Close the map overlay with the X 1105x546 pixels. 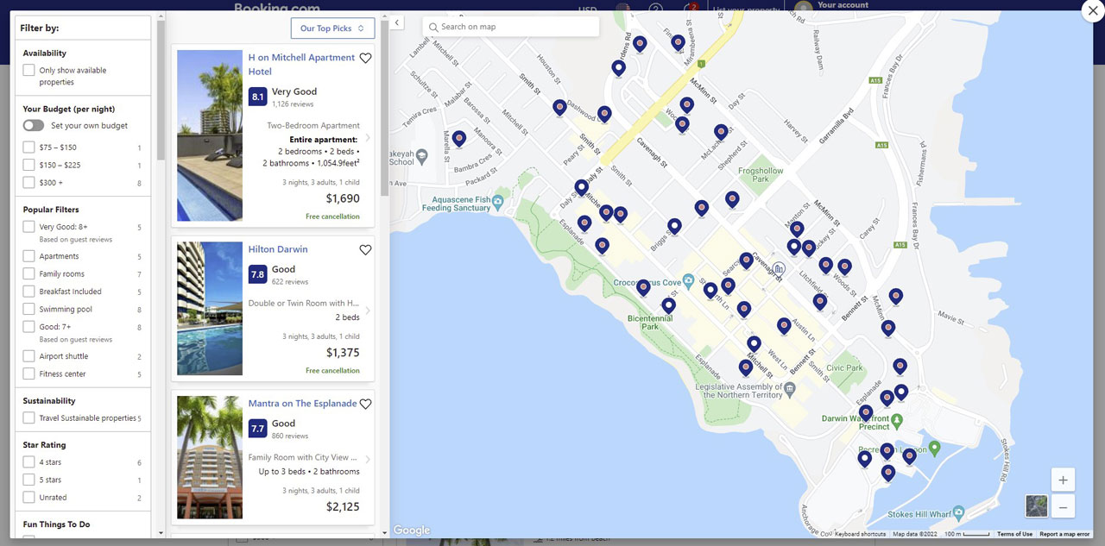pos(1091,9)
